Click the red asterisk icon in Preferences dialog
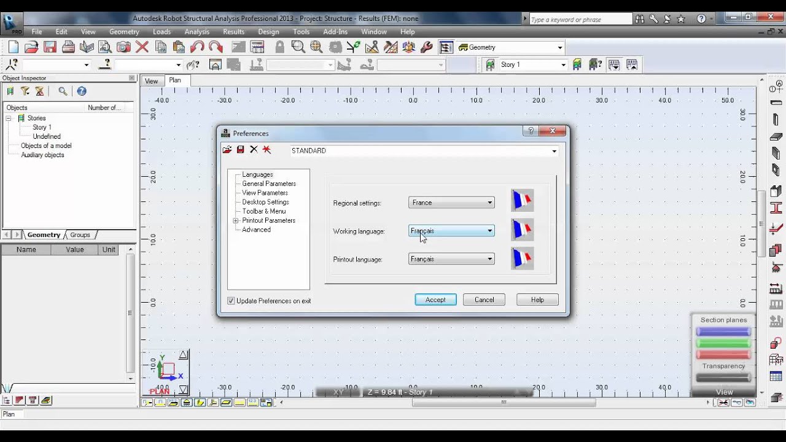Viewport: 786px width, 442px height. point(267,150)
